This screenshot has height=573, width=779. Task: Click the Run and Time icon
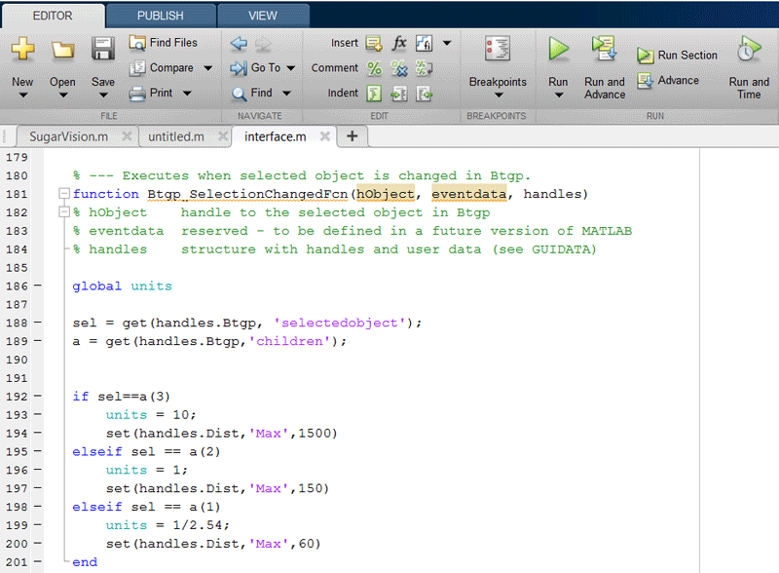point(749,49)
